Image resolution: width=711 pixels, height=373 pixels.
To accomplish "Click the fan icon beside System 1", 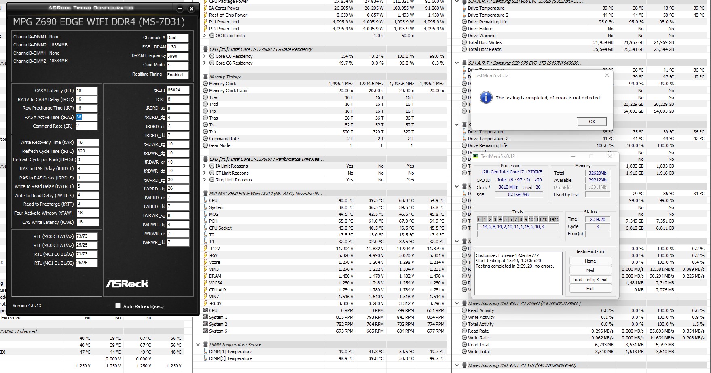I will tap(205, 317).
